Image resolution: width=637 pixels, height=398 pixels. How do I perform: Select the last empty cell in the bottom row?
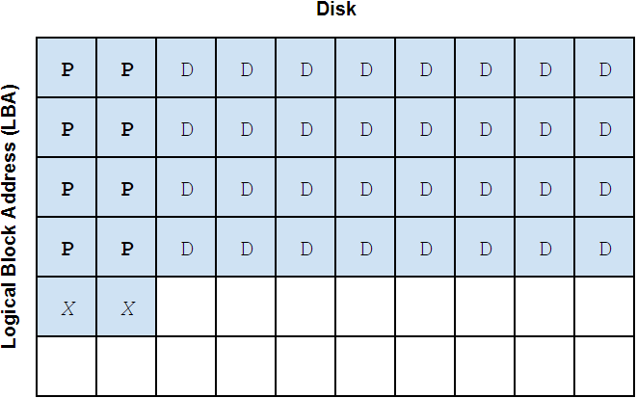[x=605, y=366]
